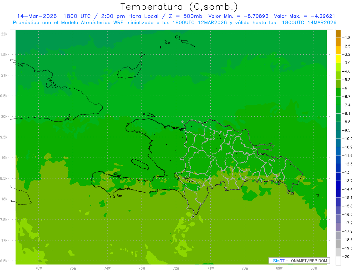Pick the dark blue swatch between -13.7 and -14.4
The height and width of the screenshot is (272, 352).
click(x=338, y=185)
